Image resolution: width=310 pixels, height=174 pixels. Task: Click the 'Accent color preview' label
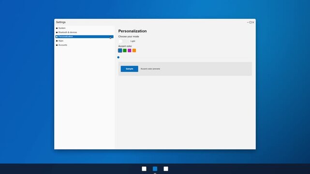[150, 69]
